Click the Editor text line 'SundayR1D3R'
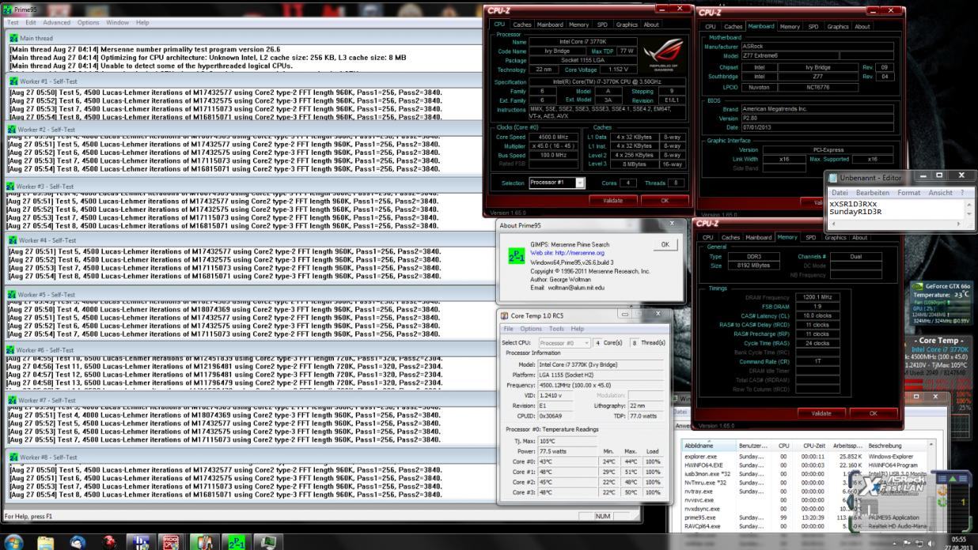Image resolution: width=978 pixels, height=550 pixels. click(855, 212)
